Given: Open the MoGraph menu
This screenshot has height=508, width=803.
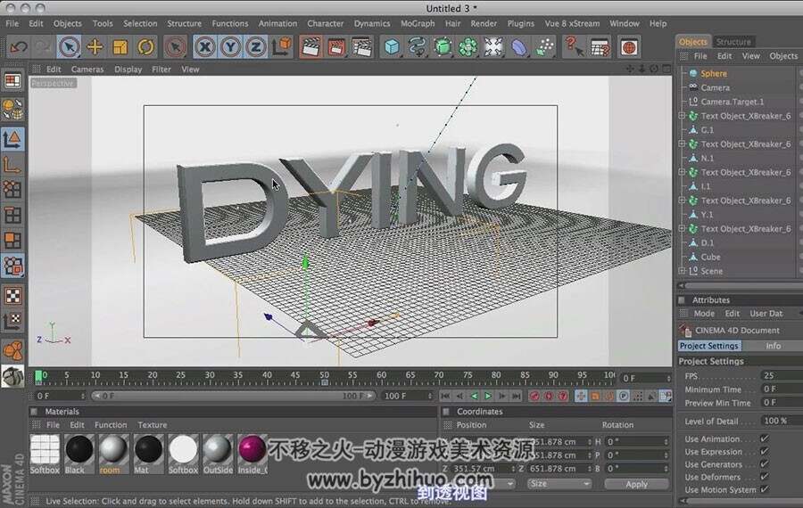Looking at the screenshot, I should click(x=418, y=23).
